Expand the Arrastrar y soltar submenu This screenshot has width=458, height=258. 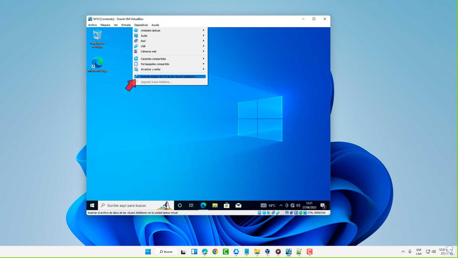pos(170,69)
